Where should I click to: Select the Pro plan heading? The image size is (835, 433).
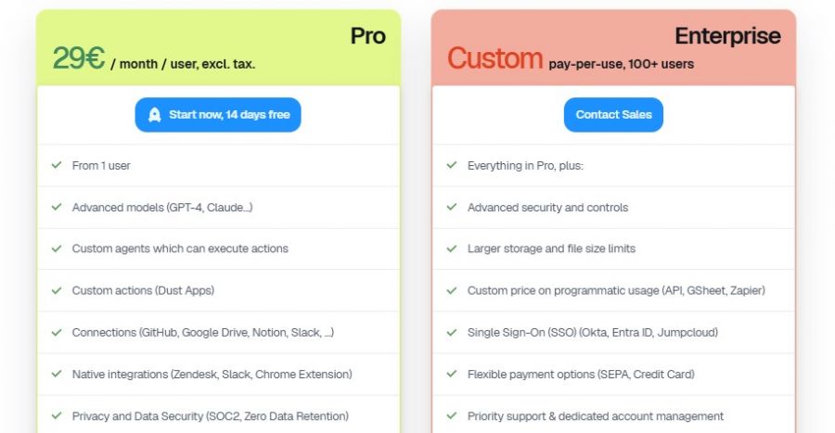(x=367, y=36)
